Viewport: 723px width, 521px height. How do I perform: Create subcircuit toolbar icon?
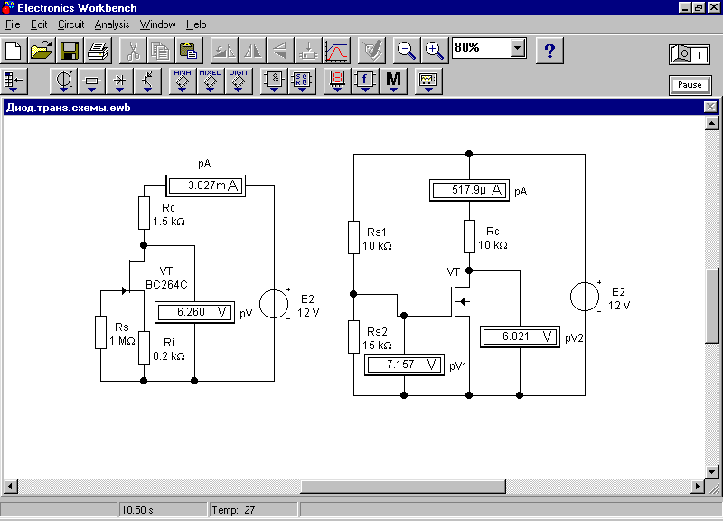308,51
